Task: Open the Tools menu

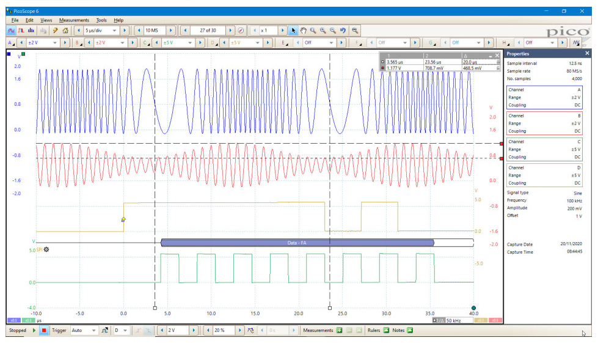Action: click(x=101, y=20)
